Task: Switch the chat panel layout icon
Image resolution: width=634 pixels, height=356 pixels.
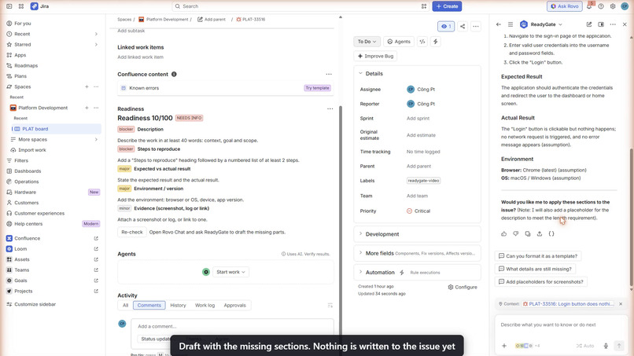Action: tap(601, 24)
